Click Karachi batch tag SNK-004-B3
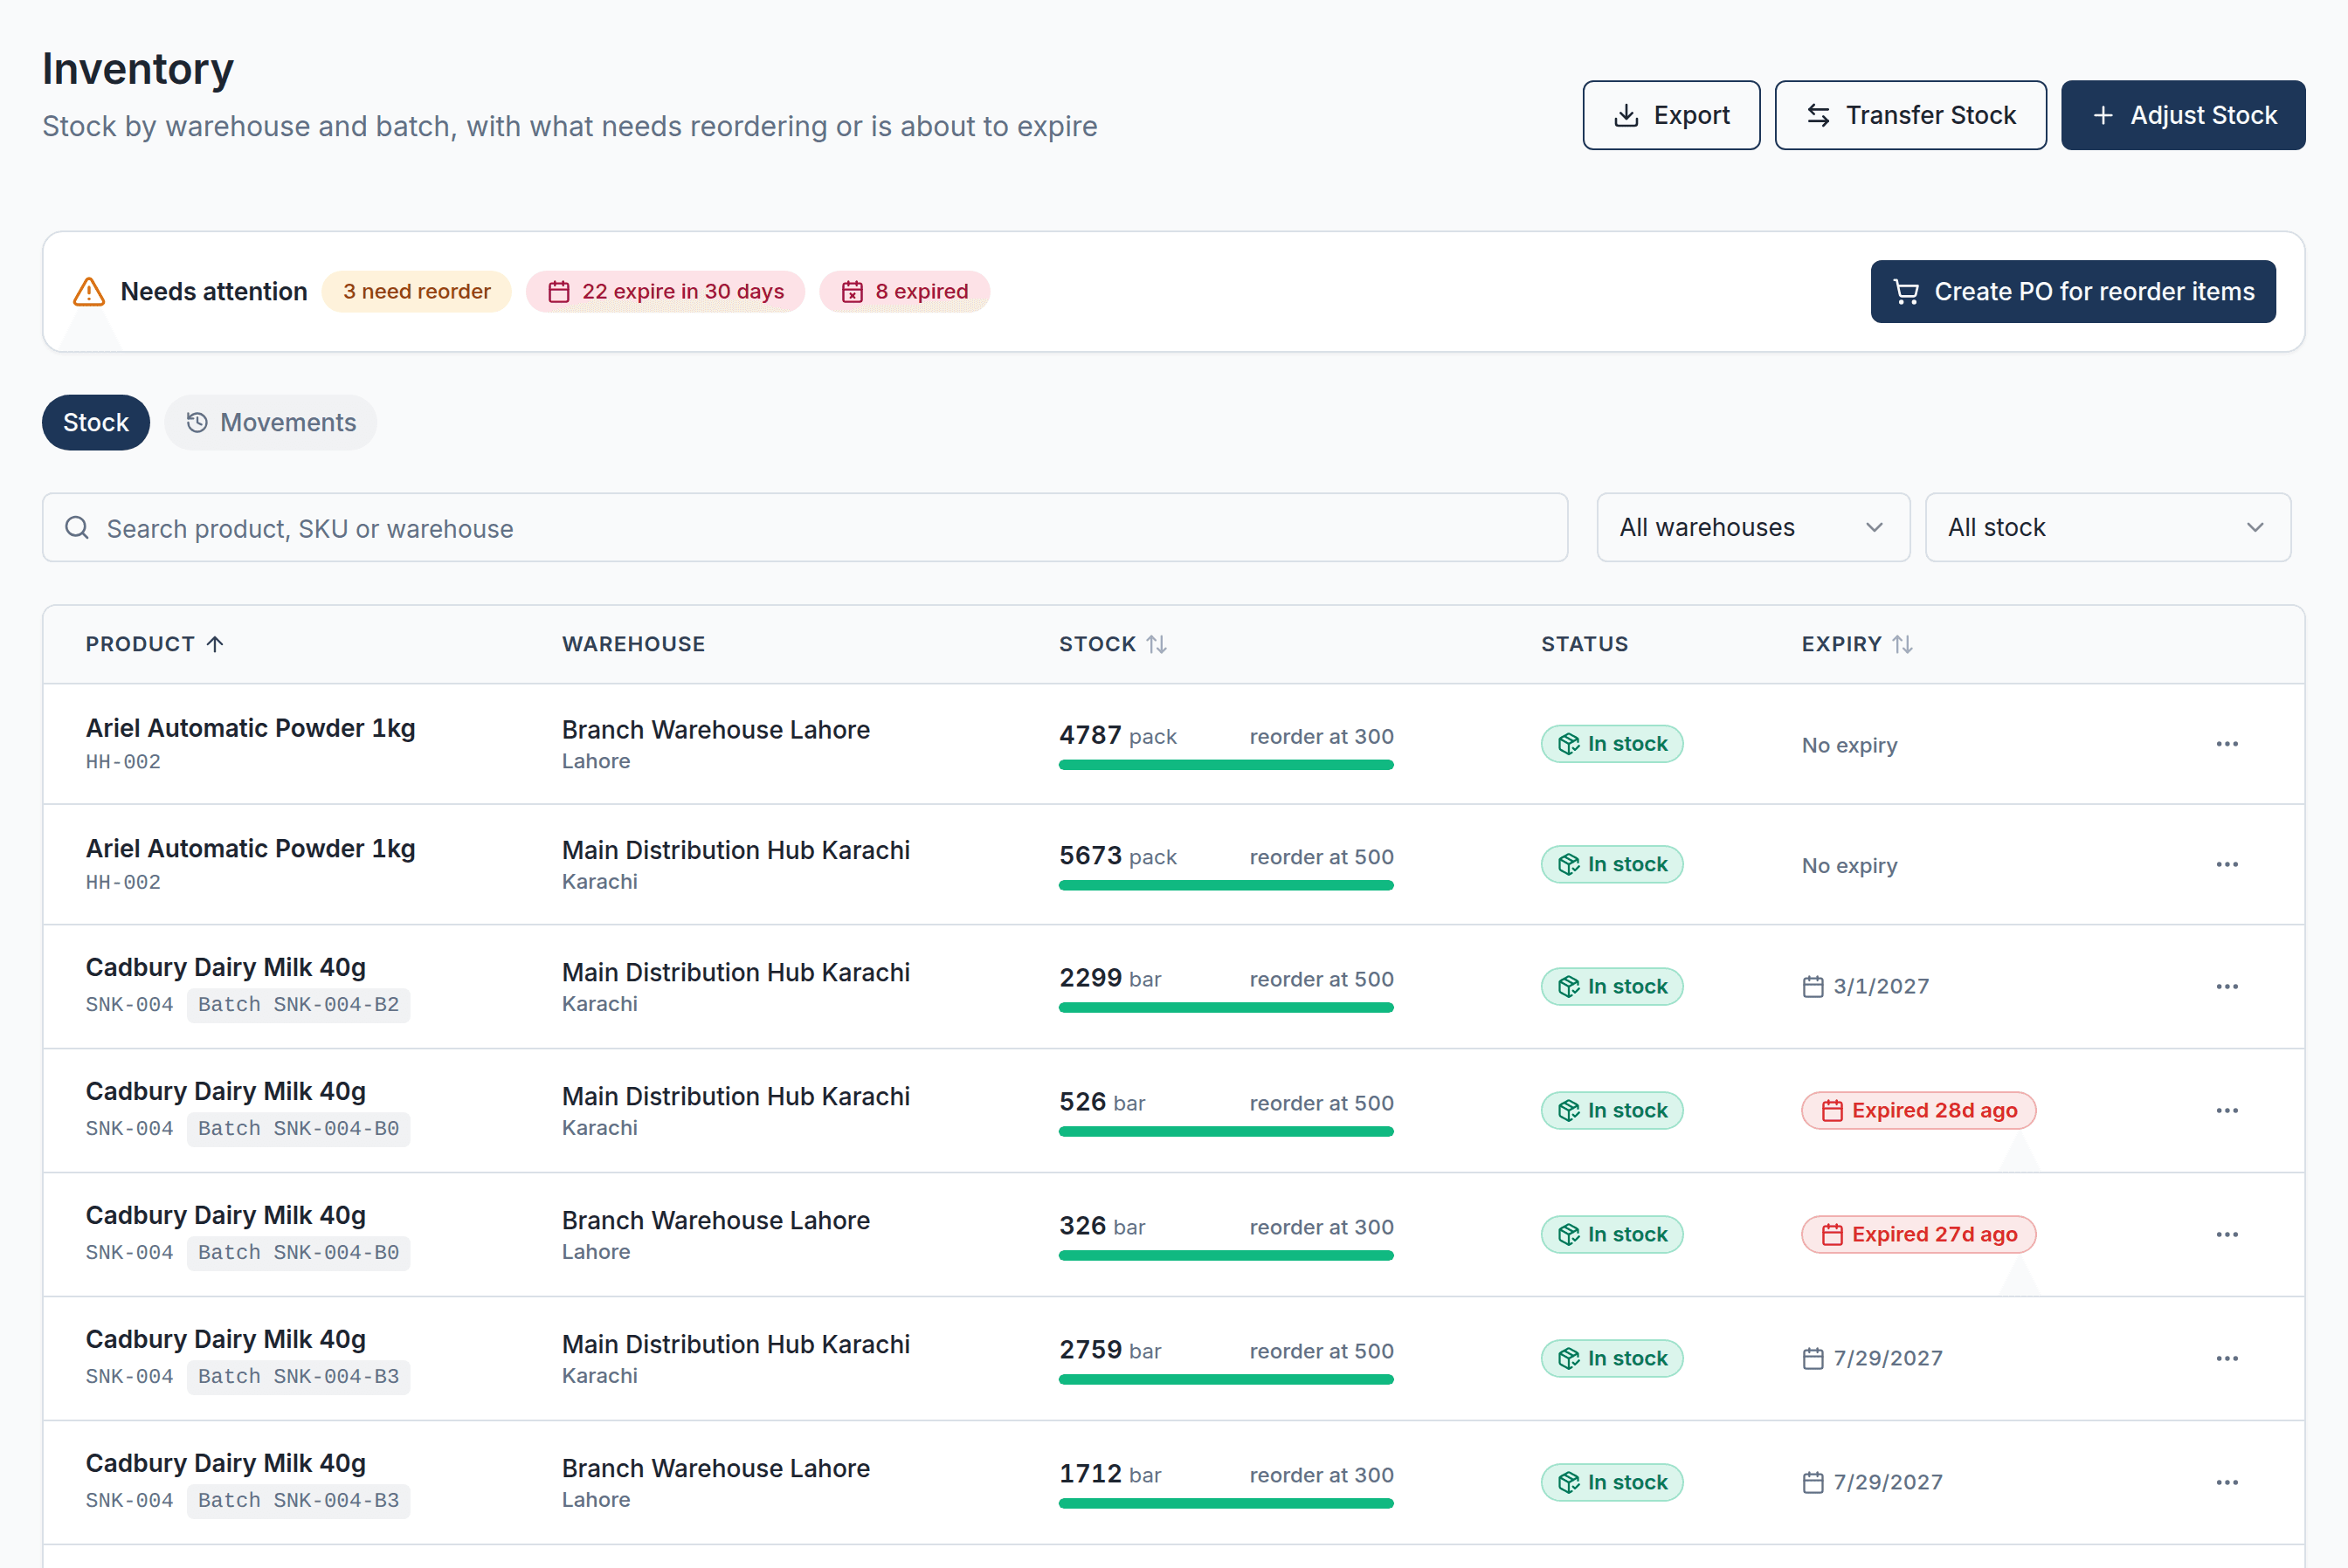 coord(298,1376)
